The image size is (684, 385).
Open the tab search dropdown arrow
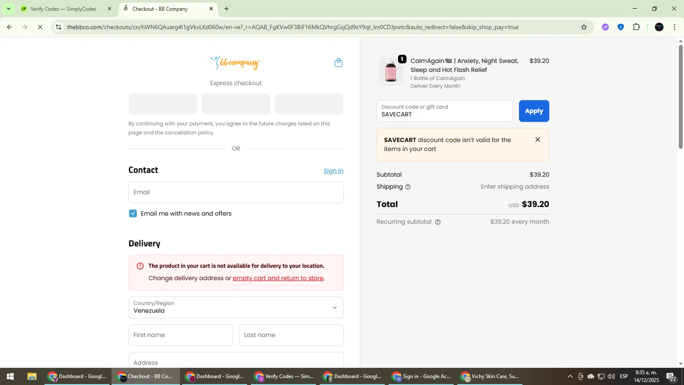tap(8, 9)
